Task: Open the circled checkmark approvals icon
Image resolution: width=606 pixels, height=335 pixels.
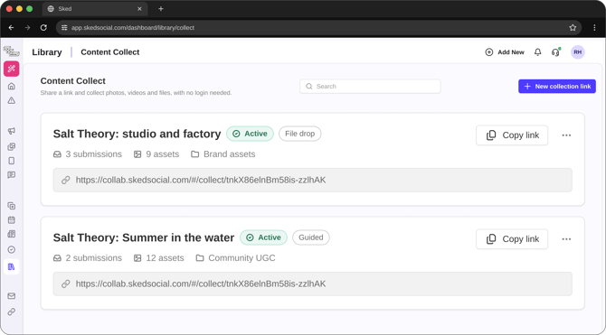Action: pos(12,250)
